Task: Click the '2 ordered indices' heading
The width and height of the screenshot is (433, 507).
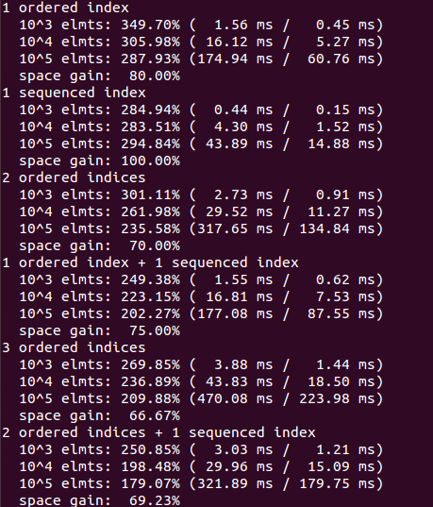Action: tap(74, 177)
